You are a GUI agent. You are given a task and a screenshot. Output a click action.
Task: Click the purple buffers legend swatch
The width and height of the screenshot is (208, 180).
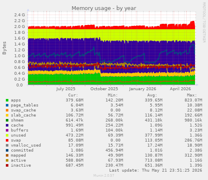pyautogui.click(x=7, y=130)
